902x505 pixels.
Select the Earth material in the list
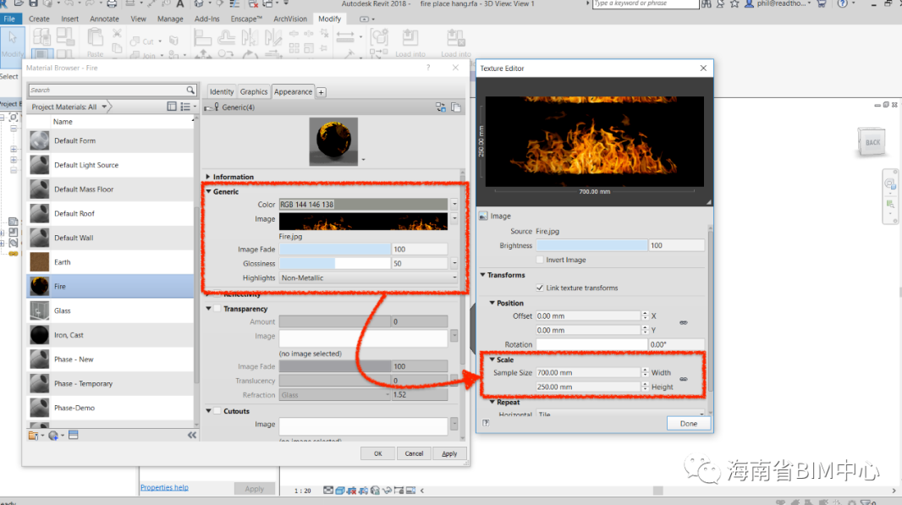(x=63, y=262)
